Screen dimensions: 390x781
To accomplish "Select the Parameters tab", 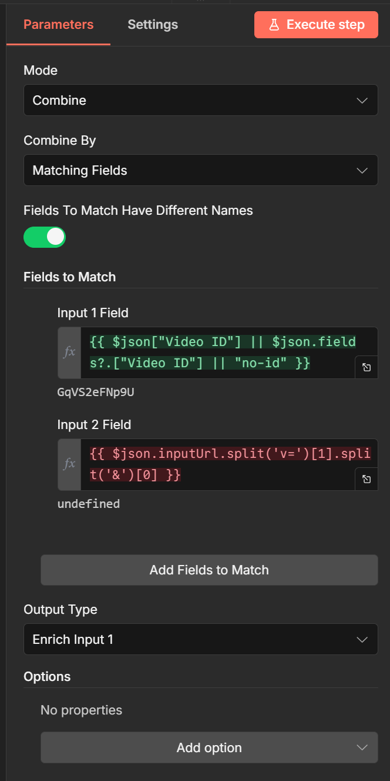I will 58,25.
